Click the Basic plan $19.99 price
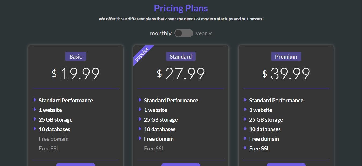 pos(76,74)
